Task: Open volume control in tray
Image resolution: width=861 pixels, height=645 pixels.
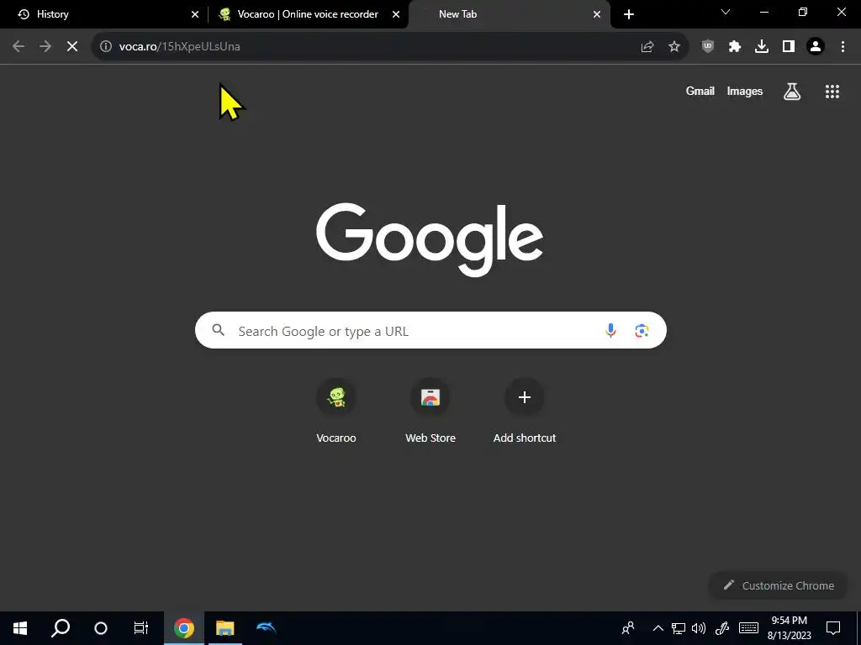Action: [x=699, y=628]
